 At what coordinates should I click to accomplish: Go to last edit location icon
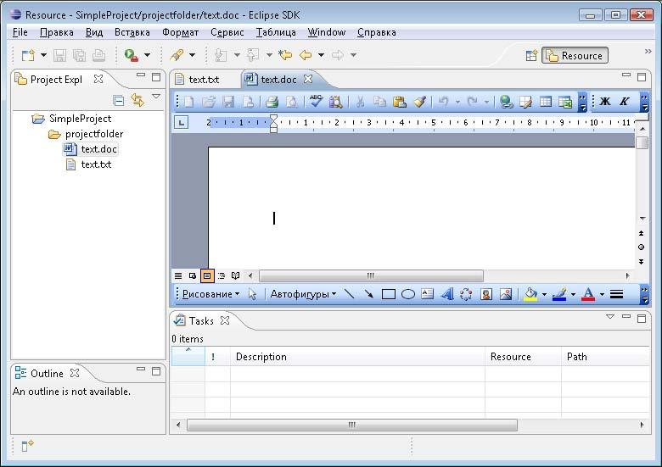[285, 55]
